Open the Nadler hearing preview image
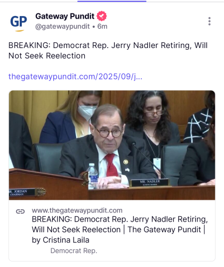The image size is (224, 267). tap(112, 145)
